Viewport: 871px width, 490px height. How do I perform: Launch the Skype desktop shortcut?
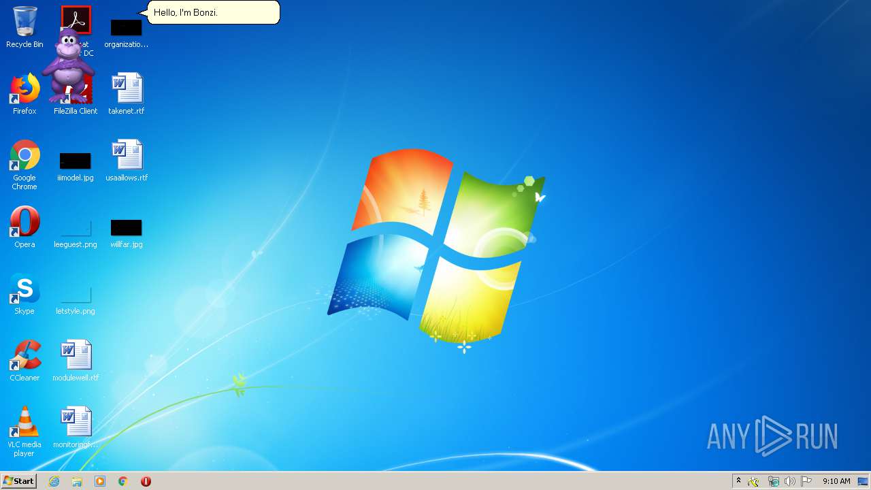[24, 294]
